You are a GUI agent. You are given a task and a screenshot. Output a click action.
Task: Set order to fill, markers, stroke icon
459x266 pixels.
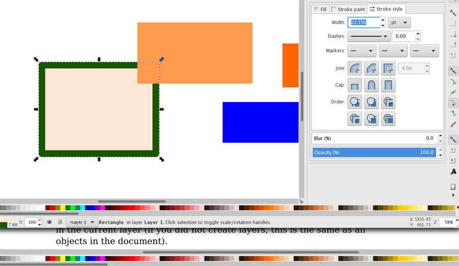(x=388, y=102)
